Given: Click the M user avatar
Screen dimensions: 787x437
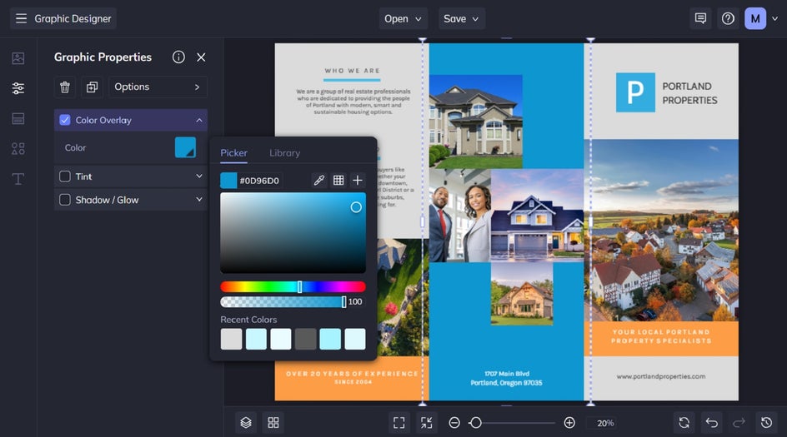Looking at the screenshot, I should [x=755, y=18].
